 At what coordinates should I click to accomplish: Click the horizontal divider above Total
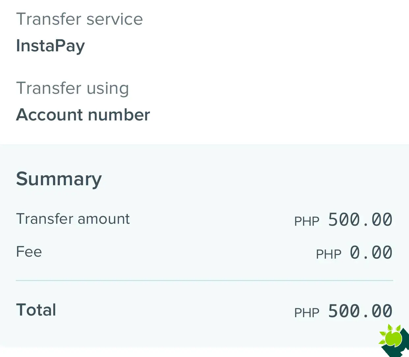(204, 280)
